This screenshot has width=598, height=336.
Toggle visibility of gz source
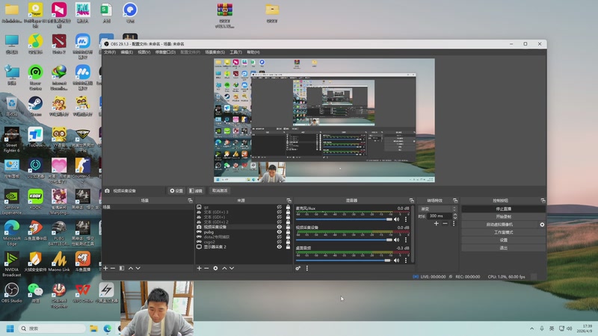point(279,208)
